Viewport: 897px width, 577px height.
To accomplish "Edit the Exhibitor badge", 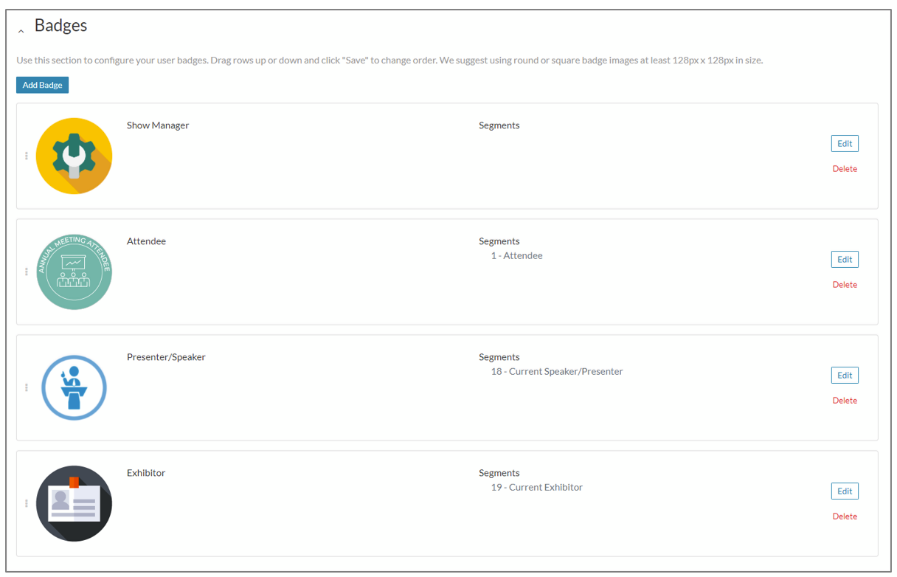I will pyautogui.click(x=845, y=491).
